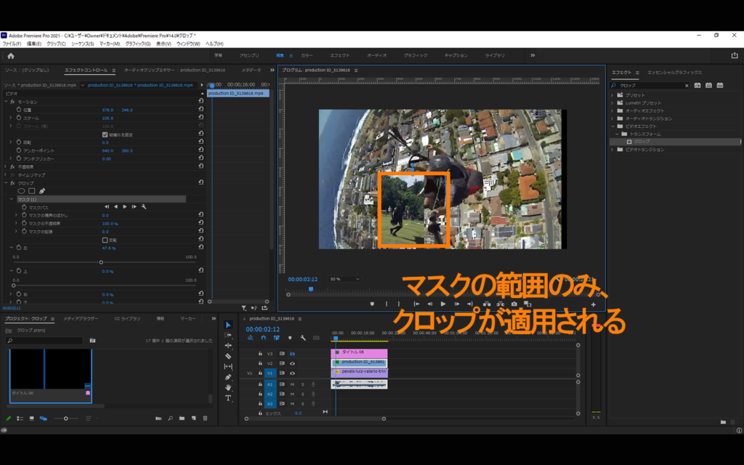This screenshot has height=465, width=744.
Task: Play the program monitor
Action: pyautogui.click(x=443, y=304)
